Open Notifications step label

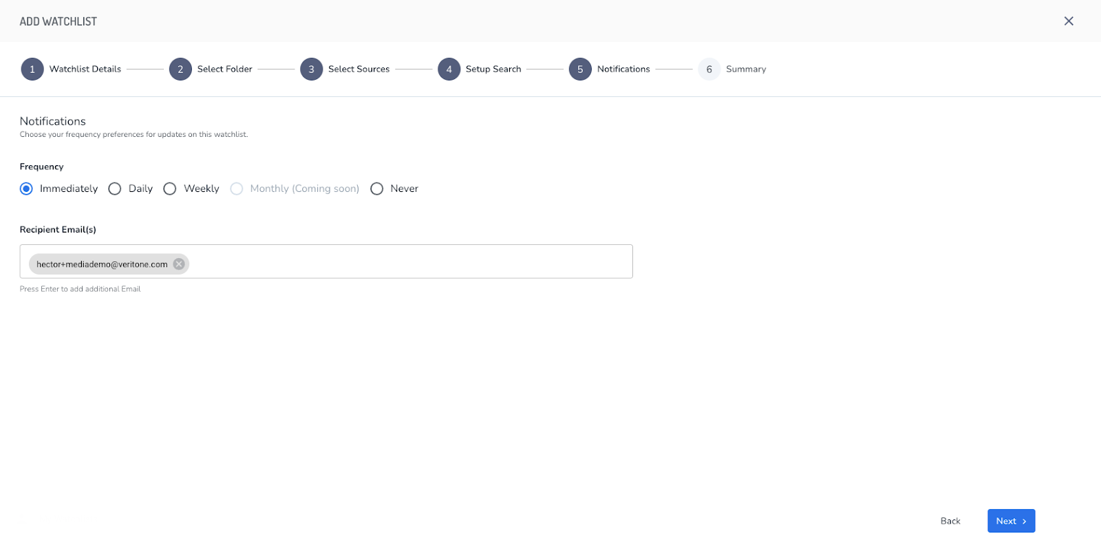click(x=623, y=69)
